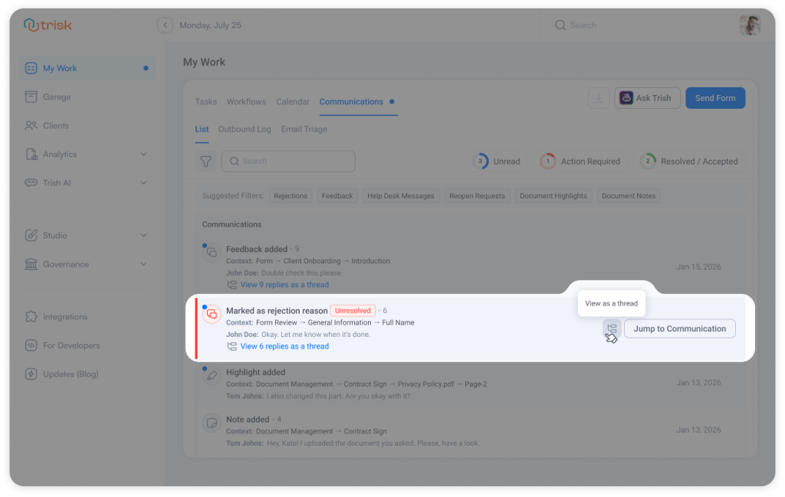Open the Integrations sidebar icon
Viewport: 785px width, 497px height.
(31, 316)
